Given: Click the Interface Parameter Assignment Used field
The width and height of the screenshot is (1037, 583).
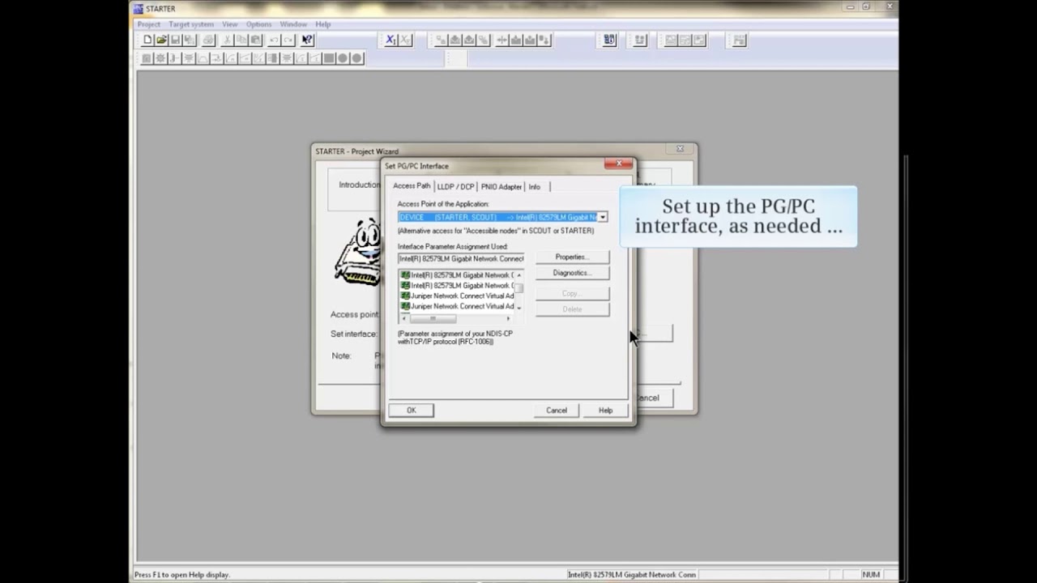Looking at the screenshot, I should [x=461, y=258].
